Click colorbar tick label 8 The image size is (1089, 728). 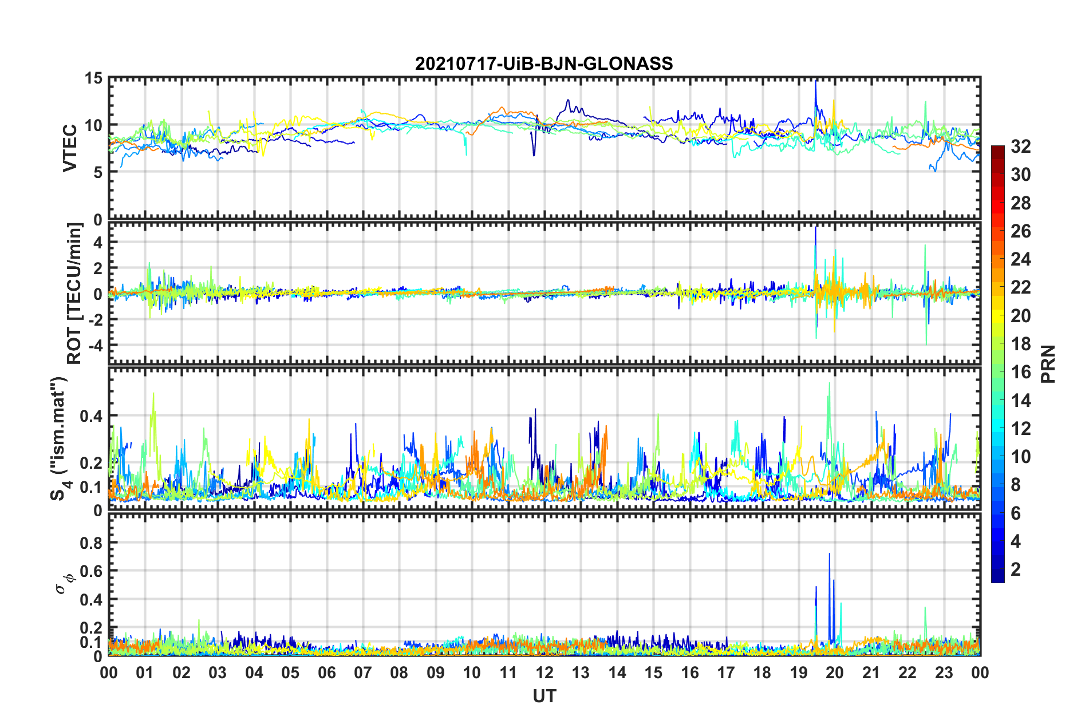(1016, 485)
